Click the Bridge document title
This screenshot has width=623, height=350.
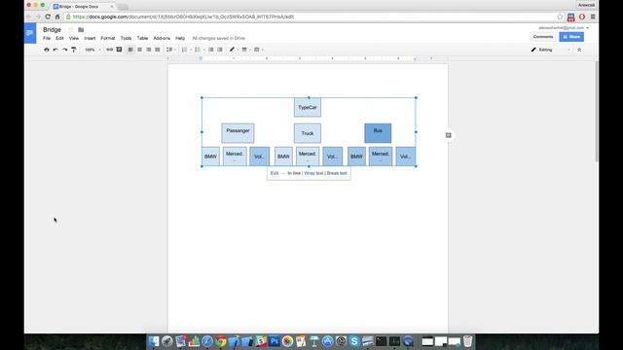click(x=52, y=30)
